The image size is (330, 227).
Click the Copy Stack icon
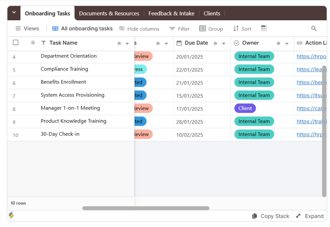(255, 216)
